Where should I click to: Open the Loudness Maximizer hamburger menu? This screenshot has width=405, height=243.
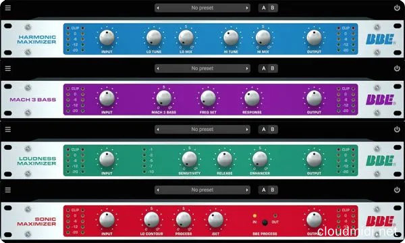[8, 129]
